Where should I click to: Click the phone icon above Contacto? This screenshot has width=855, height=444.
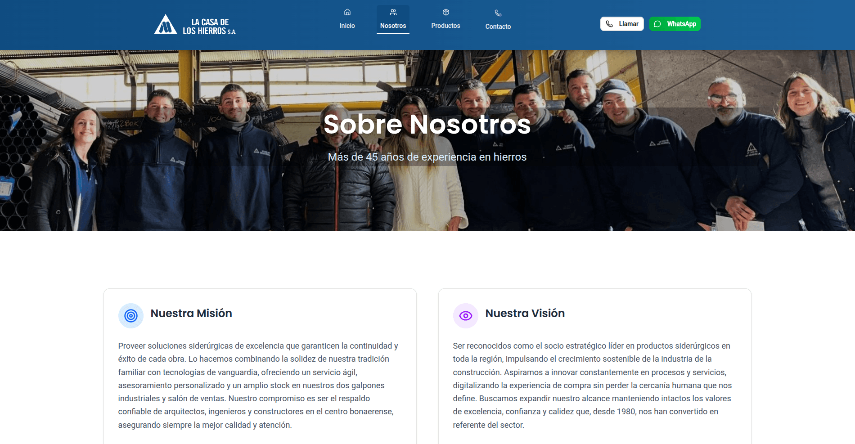point(498,13)
